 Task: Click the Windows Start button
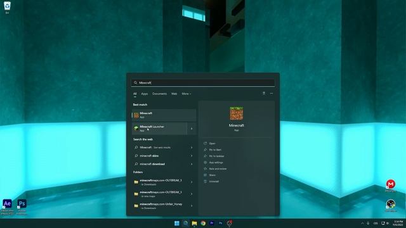tap(177, 224)
